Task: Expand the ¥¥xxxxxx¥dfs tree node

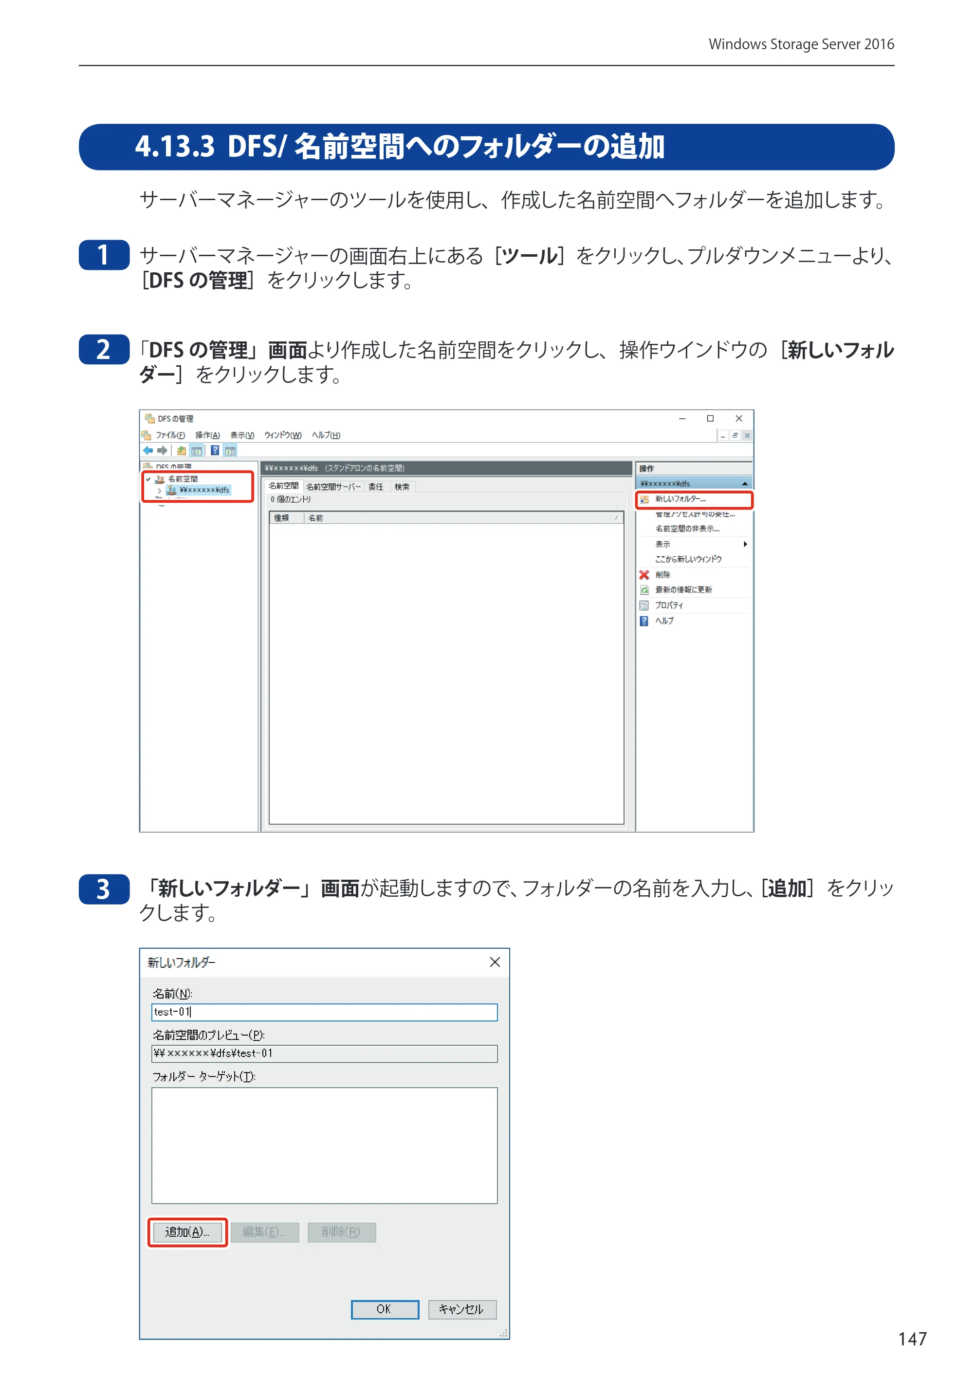Action: tap(160, 491)
